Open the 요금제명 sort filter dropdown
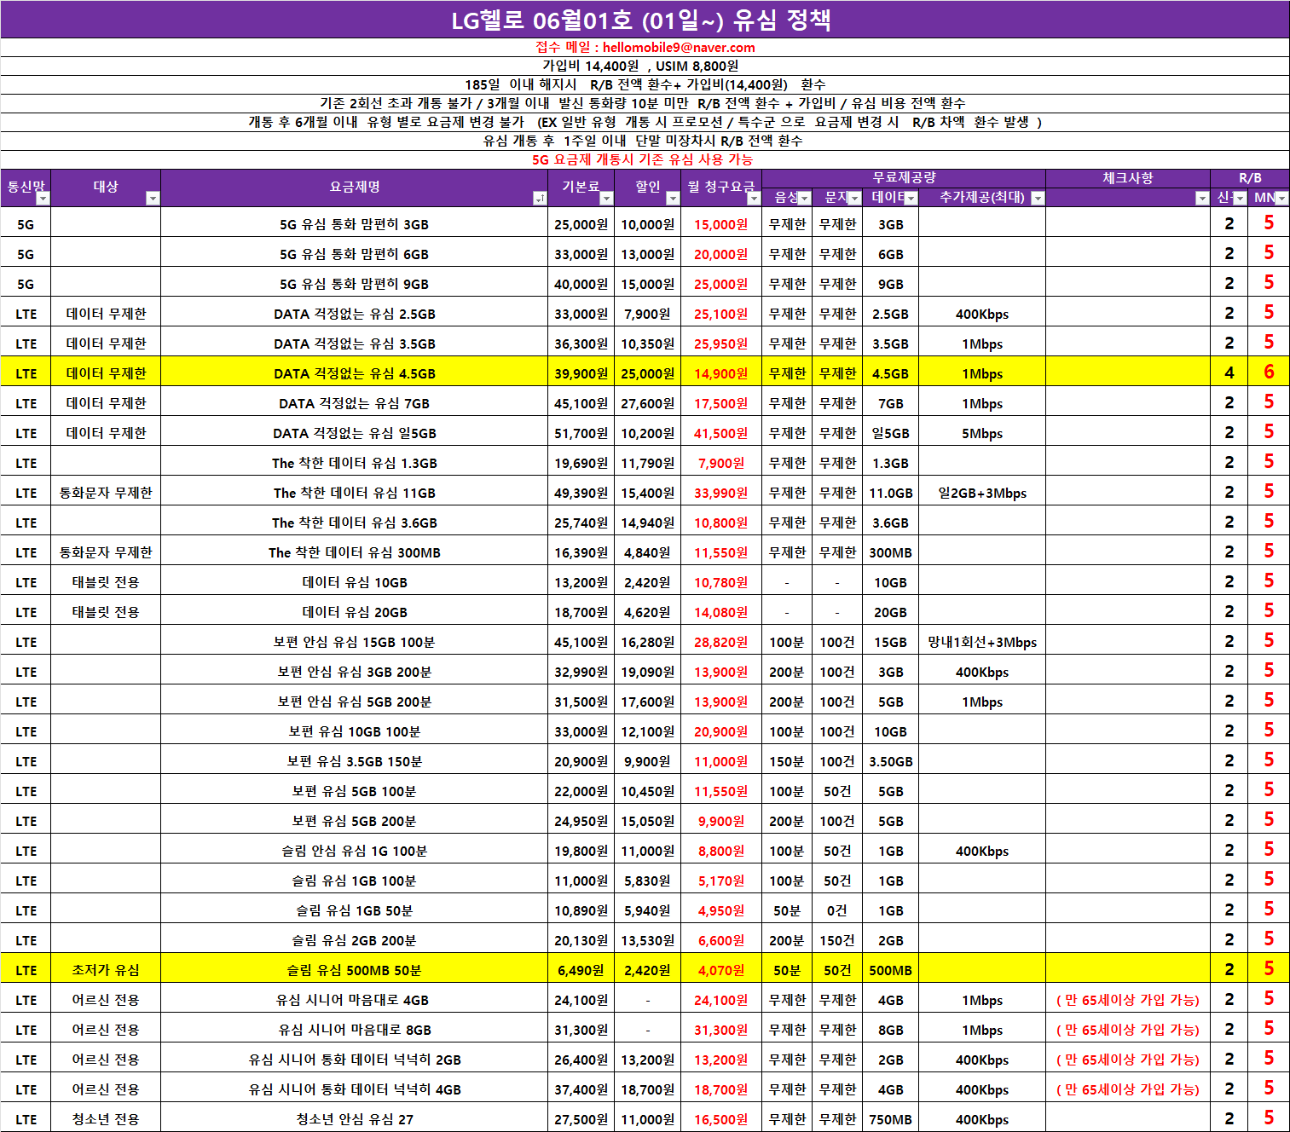The width and height of the screenshot is (1290, 1132). tap(540, 199)
